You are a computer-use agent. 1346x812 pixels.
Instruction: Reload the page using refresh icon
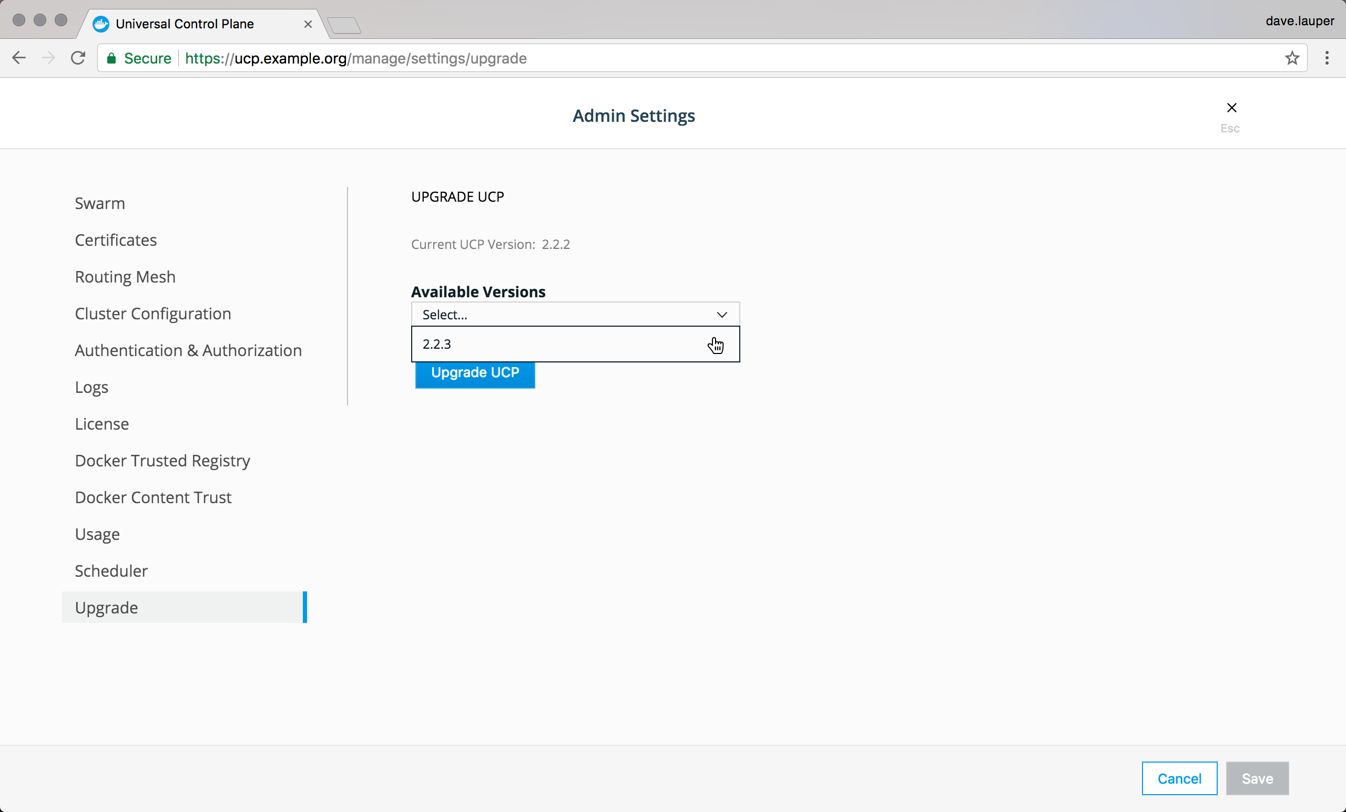[78, 58]
